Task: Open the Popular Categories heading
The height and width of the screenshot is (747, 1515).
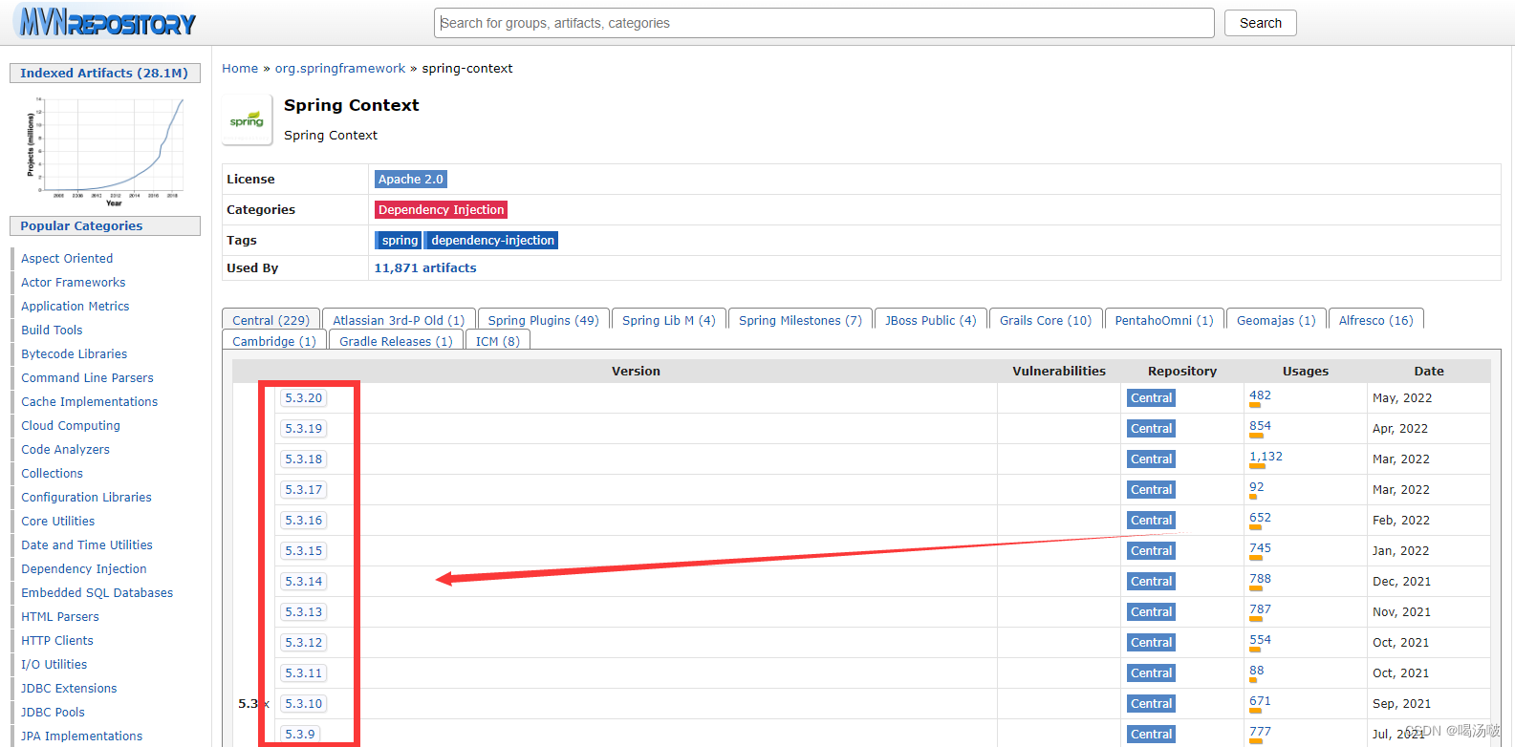Action: (x=105, y=225)
